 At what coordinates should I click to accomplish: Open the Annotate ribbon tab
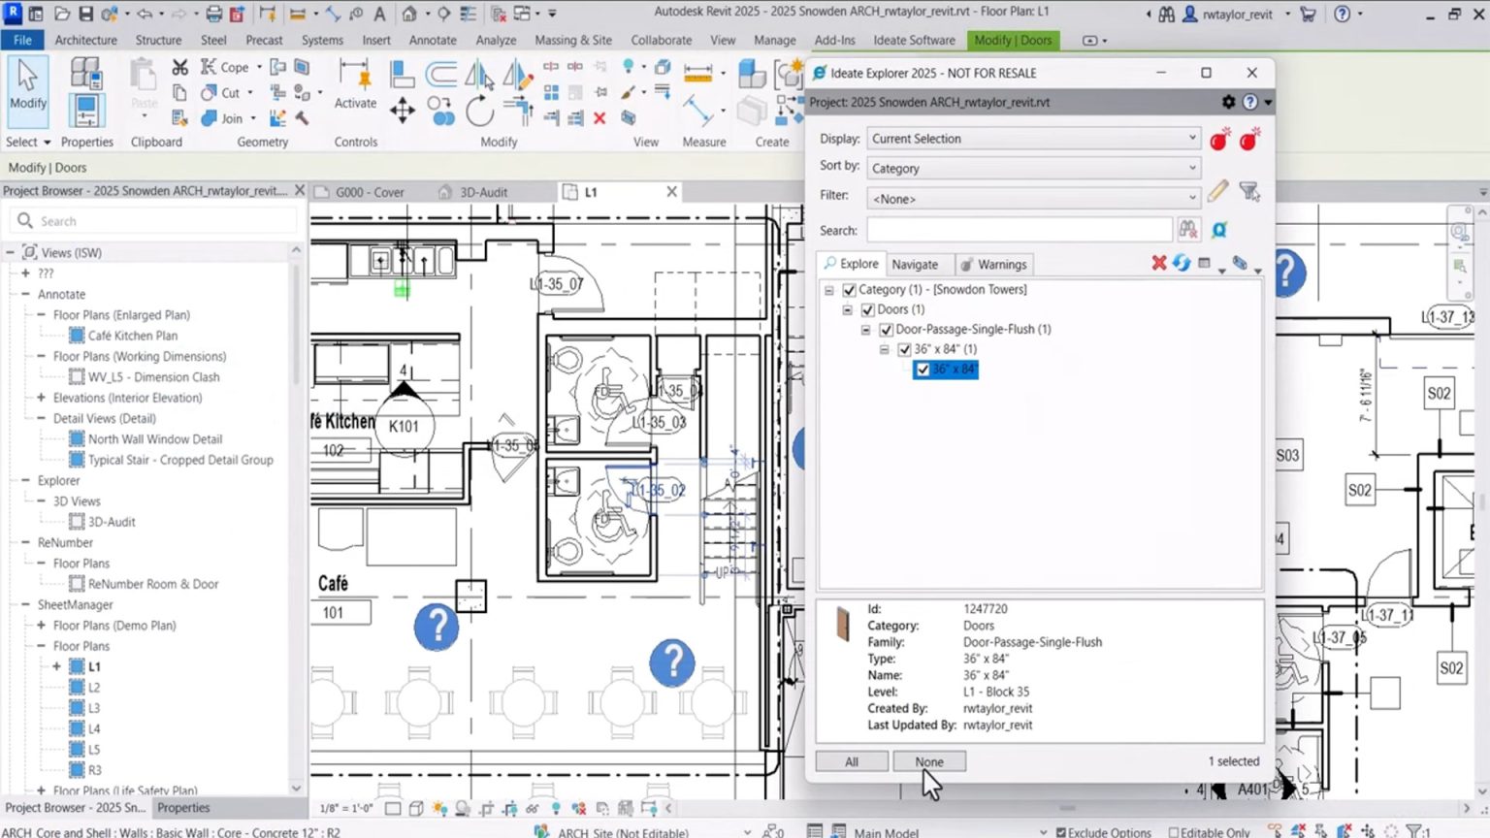point(433,40)
